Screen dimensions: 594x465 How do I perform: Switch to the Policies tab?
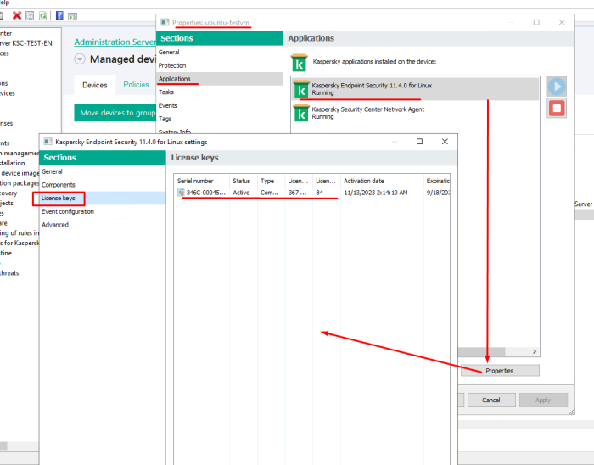coord(136,85)
